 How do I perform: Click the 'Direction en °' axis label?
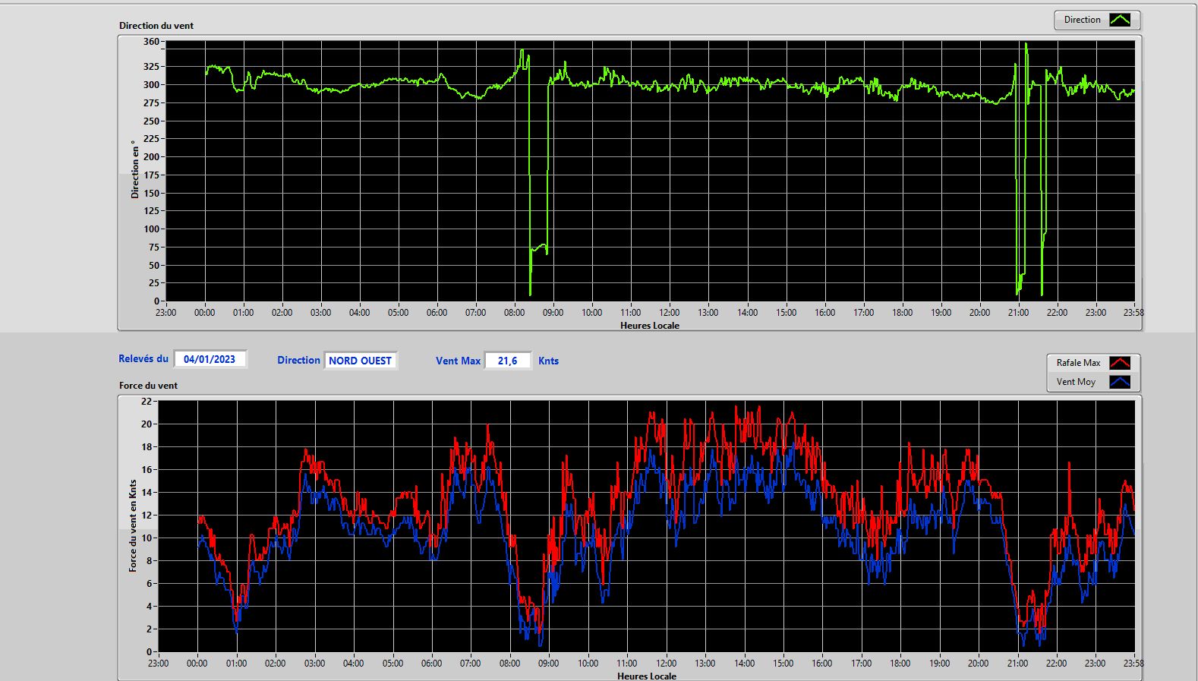[x=135, y=169]
